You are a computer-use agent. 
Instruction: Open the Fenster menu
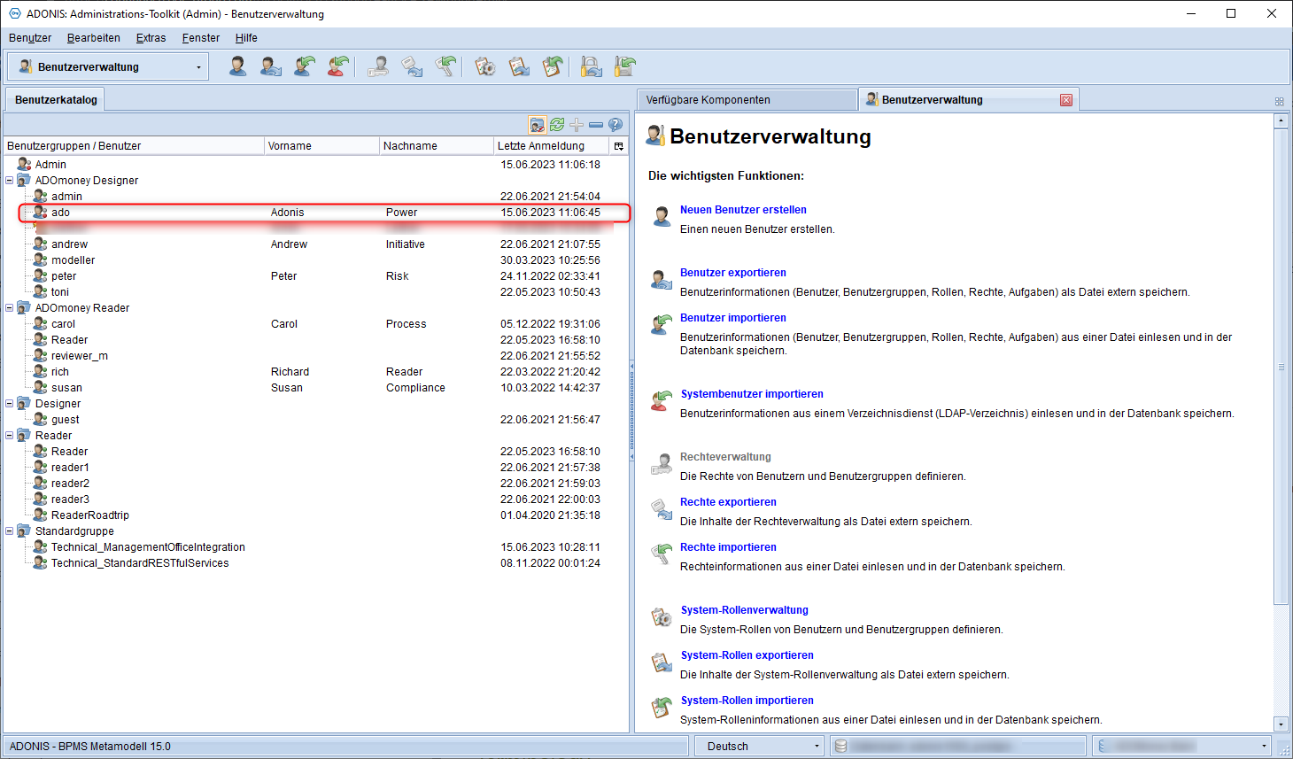(x=201, y=38)
